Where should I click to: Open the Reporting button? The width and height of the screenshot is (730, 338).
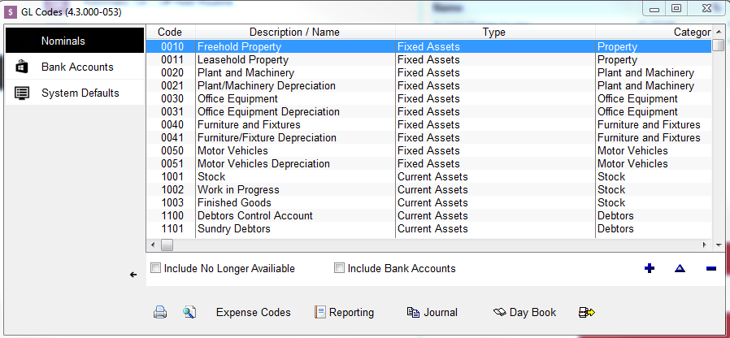[345, 312]
